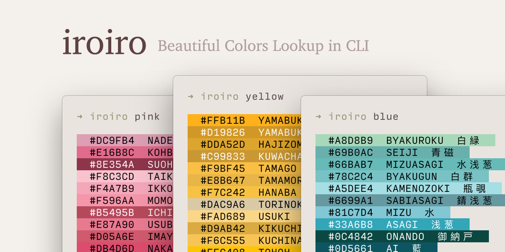The image size is (505, 252).
Task: Select the #33A6B8 ASAGI color row
Action: 392,224
